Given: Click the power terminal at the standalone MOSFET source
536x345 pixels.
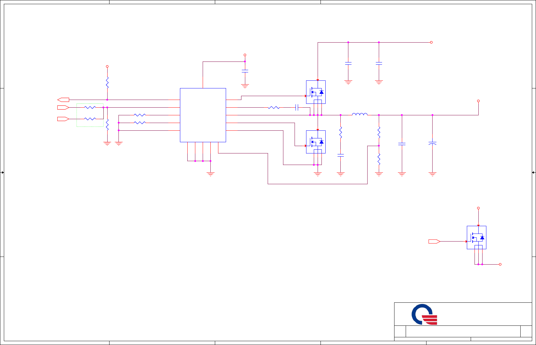Looking at the screenshot, I should click(x=500, y=264).
